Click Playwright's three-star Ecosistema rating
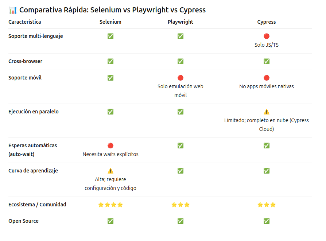This screenshot has height=241, width=326. click(x=181, y=205)
